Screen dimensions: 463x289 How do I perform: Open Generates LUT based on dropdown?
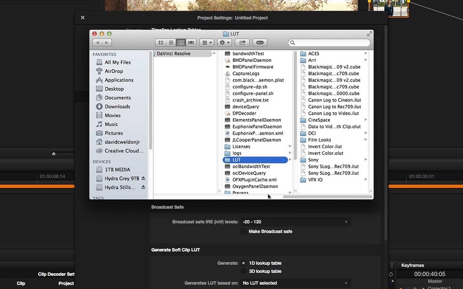296,283
